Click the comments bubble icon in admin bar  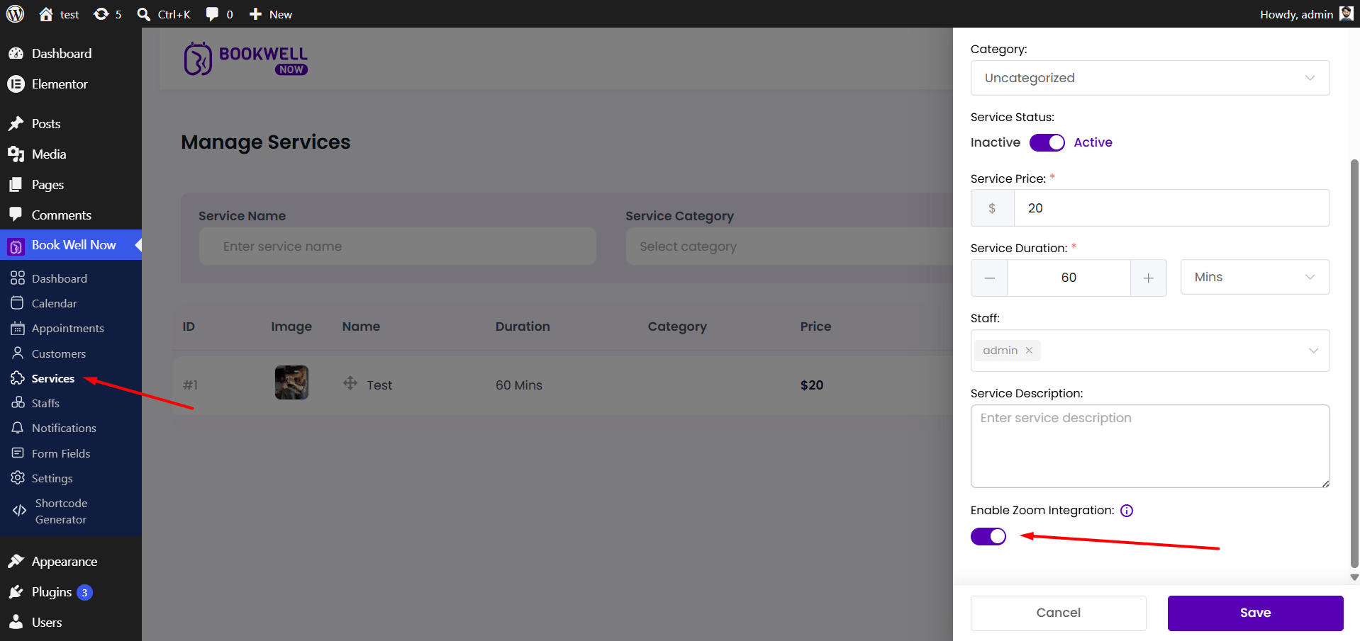(212, 14)
